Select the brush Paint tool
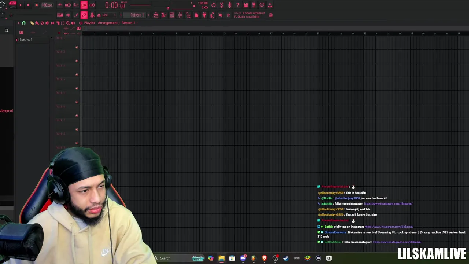Screen dimensions: 469x264 pos(37,23)
